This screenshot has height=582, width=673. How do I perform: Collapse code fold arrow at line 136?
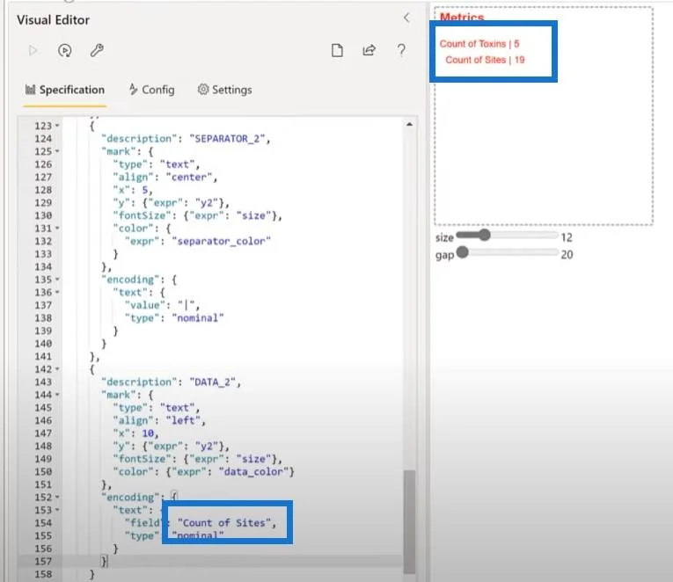(x=57, y=293)
